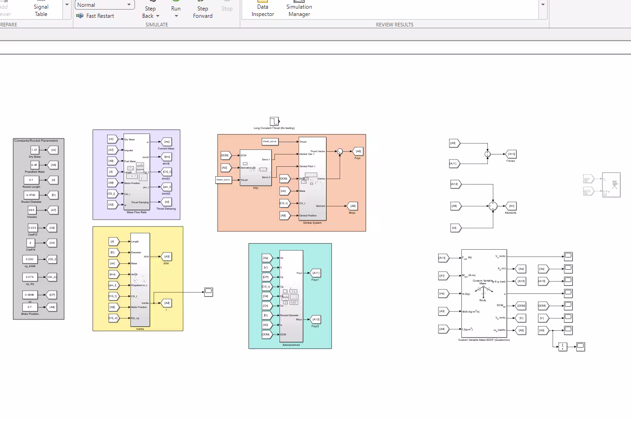Viewport: 631px width, 421px height.
Task: Open the Signal Table
Action: point(41,9)
